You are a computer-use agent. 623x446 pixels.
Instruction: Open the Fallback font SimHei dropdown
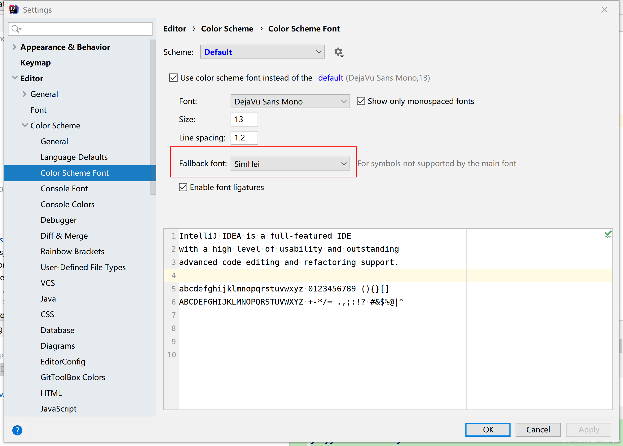coord(290,164)
